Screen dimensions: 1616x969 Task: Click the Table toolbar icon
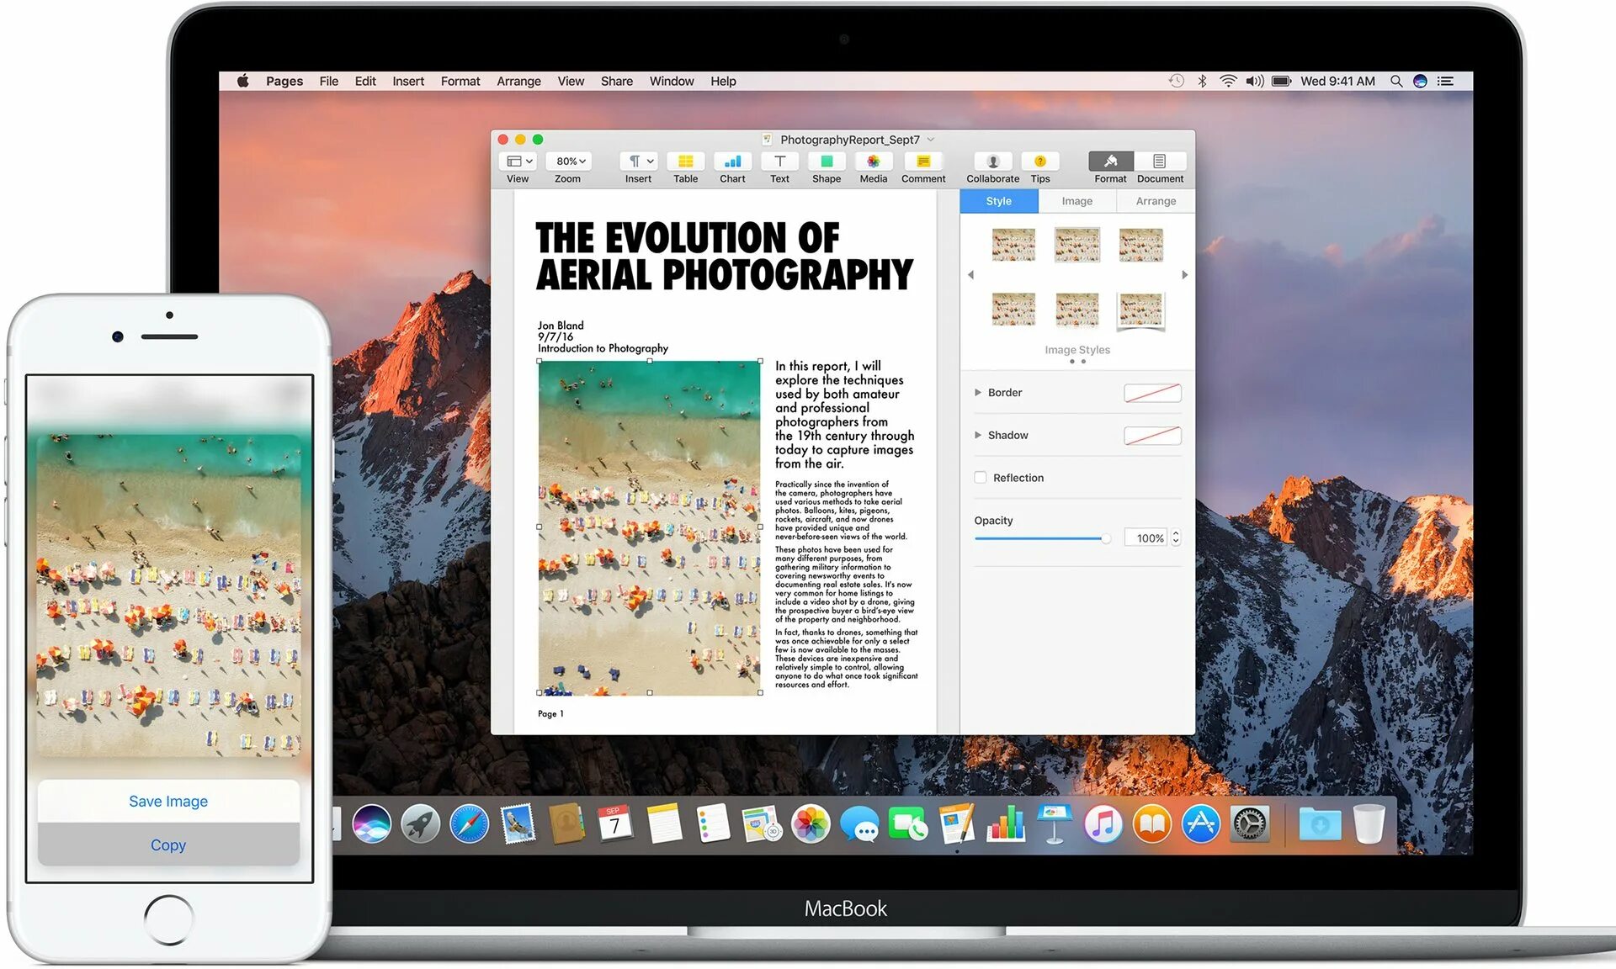[685, 161]
